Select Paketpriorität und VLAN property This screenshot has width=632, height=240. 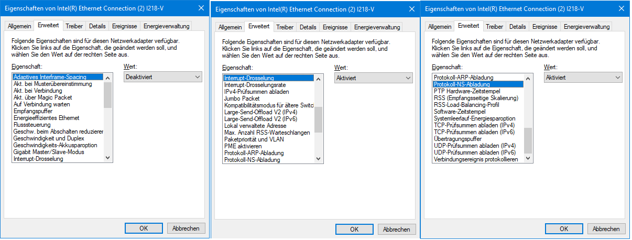[x=254, y=139]
